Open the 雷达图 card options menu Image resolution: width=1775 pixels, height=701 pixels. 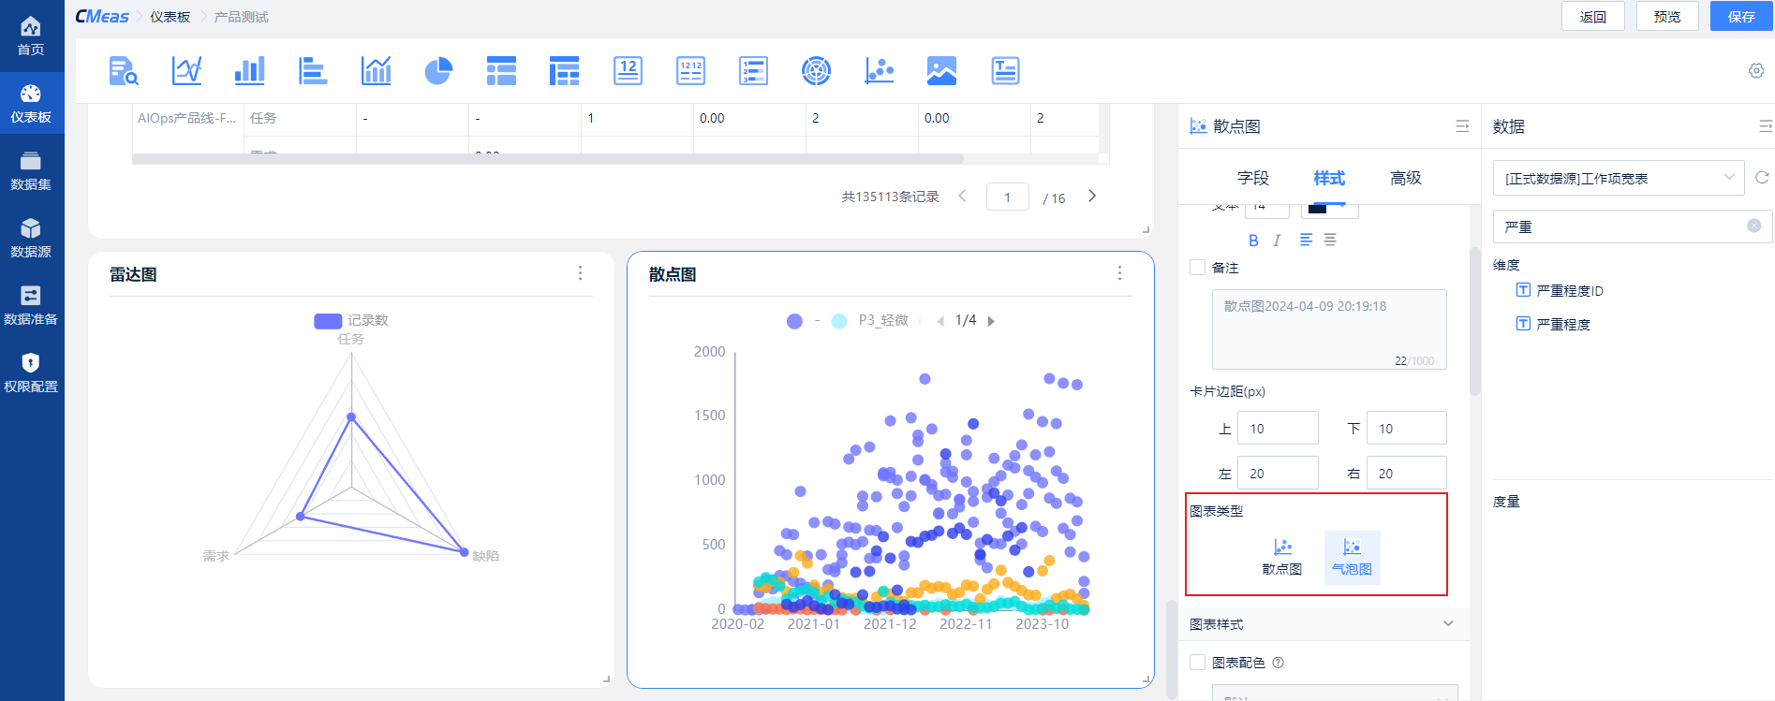581,273
